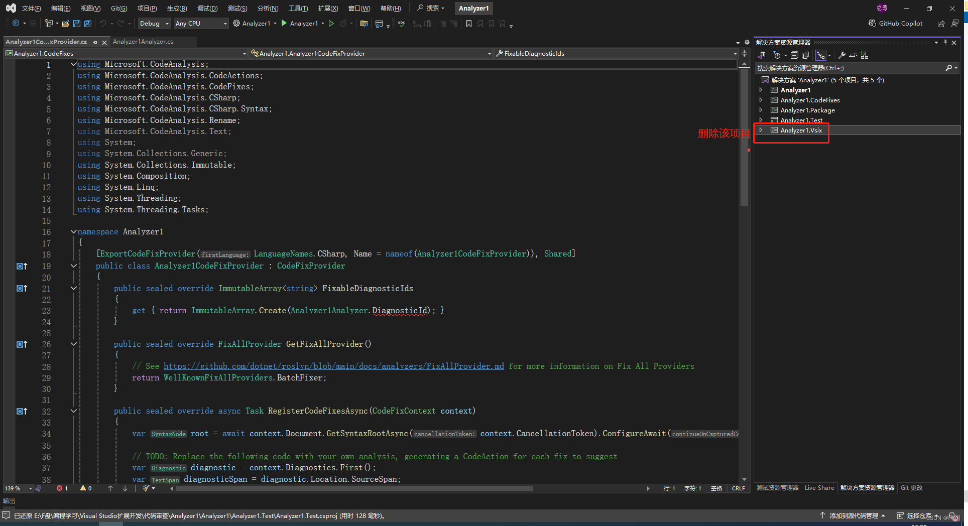
Task: Switch to the Git 更改 tab
Action: coord(912,488)
